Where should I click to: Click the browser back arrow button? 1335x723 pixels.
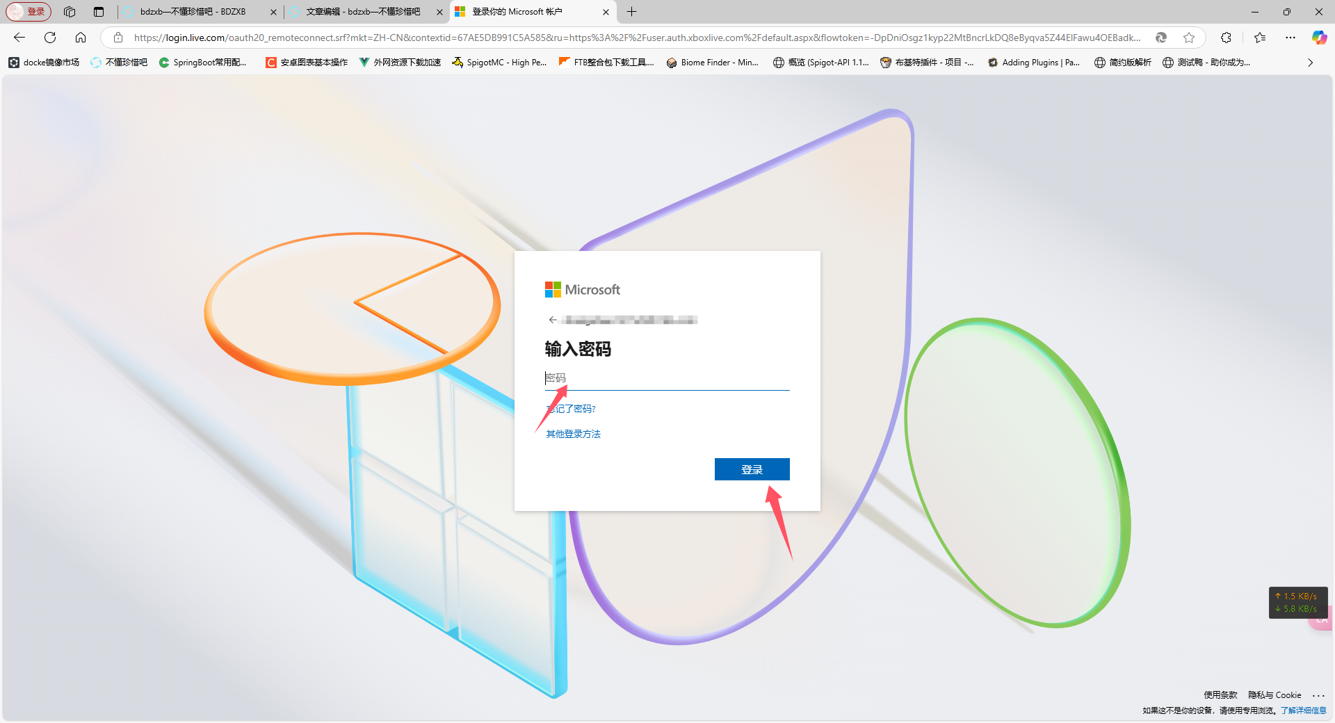pos(19,38)
